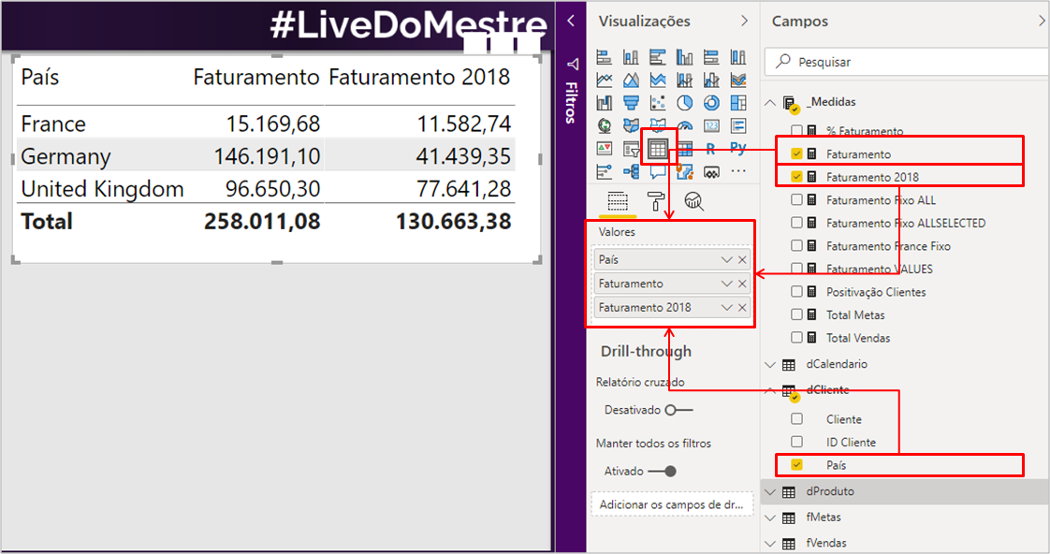Uncheck the Faturamento 2018 measure
The width and height of the screenshot is (1050, 554).
point(796,177)
